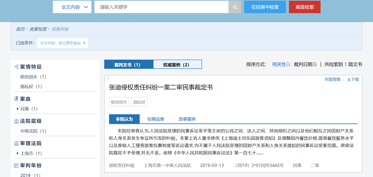Click the 案由 book icon
Screen dimensions: 373x177
coord(17,99)
